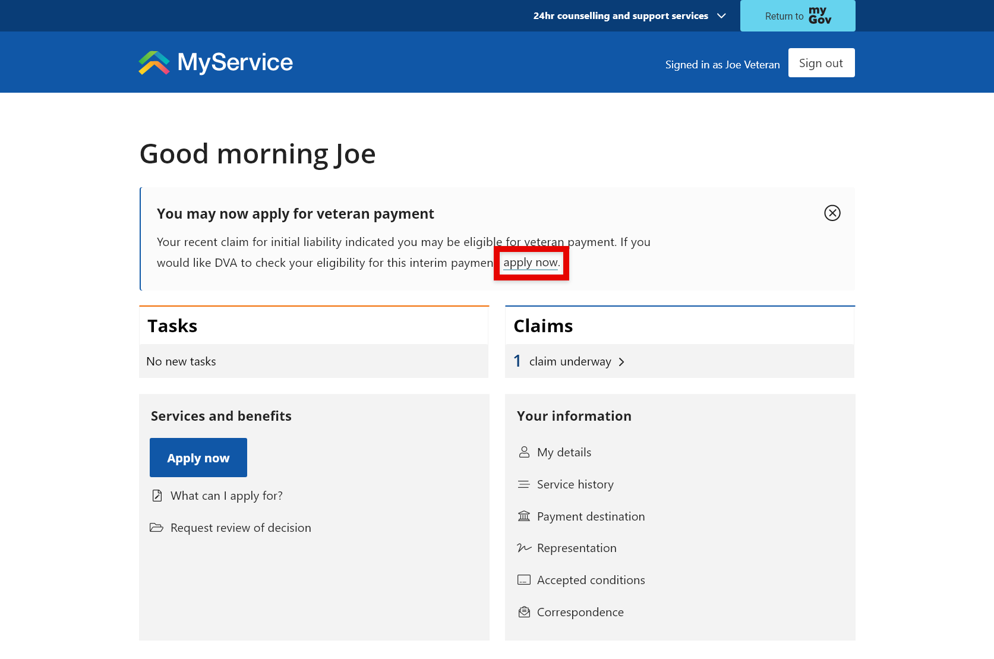
Task: Open Request review of decision
Action: (x=241, y=528)
